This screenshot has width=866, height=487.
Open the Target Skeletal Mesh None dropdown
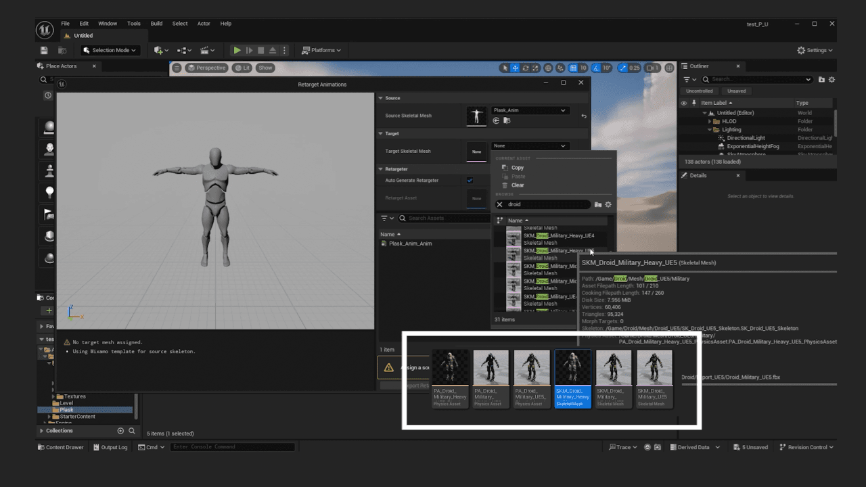(x=531, y=145)
